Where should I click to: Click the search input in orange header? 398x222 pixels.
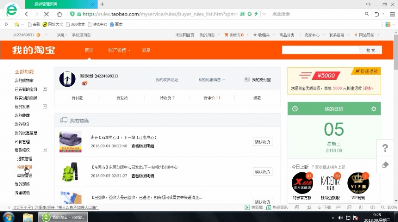point(320,50)
